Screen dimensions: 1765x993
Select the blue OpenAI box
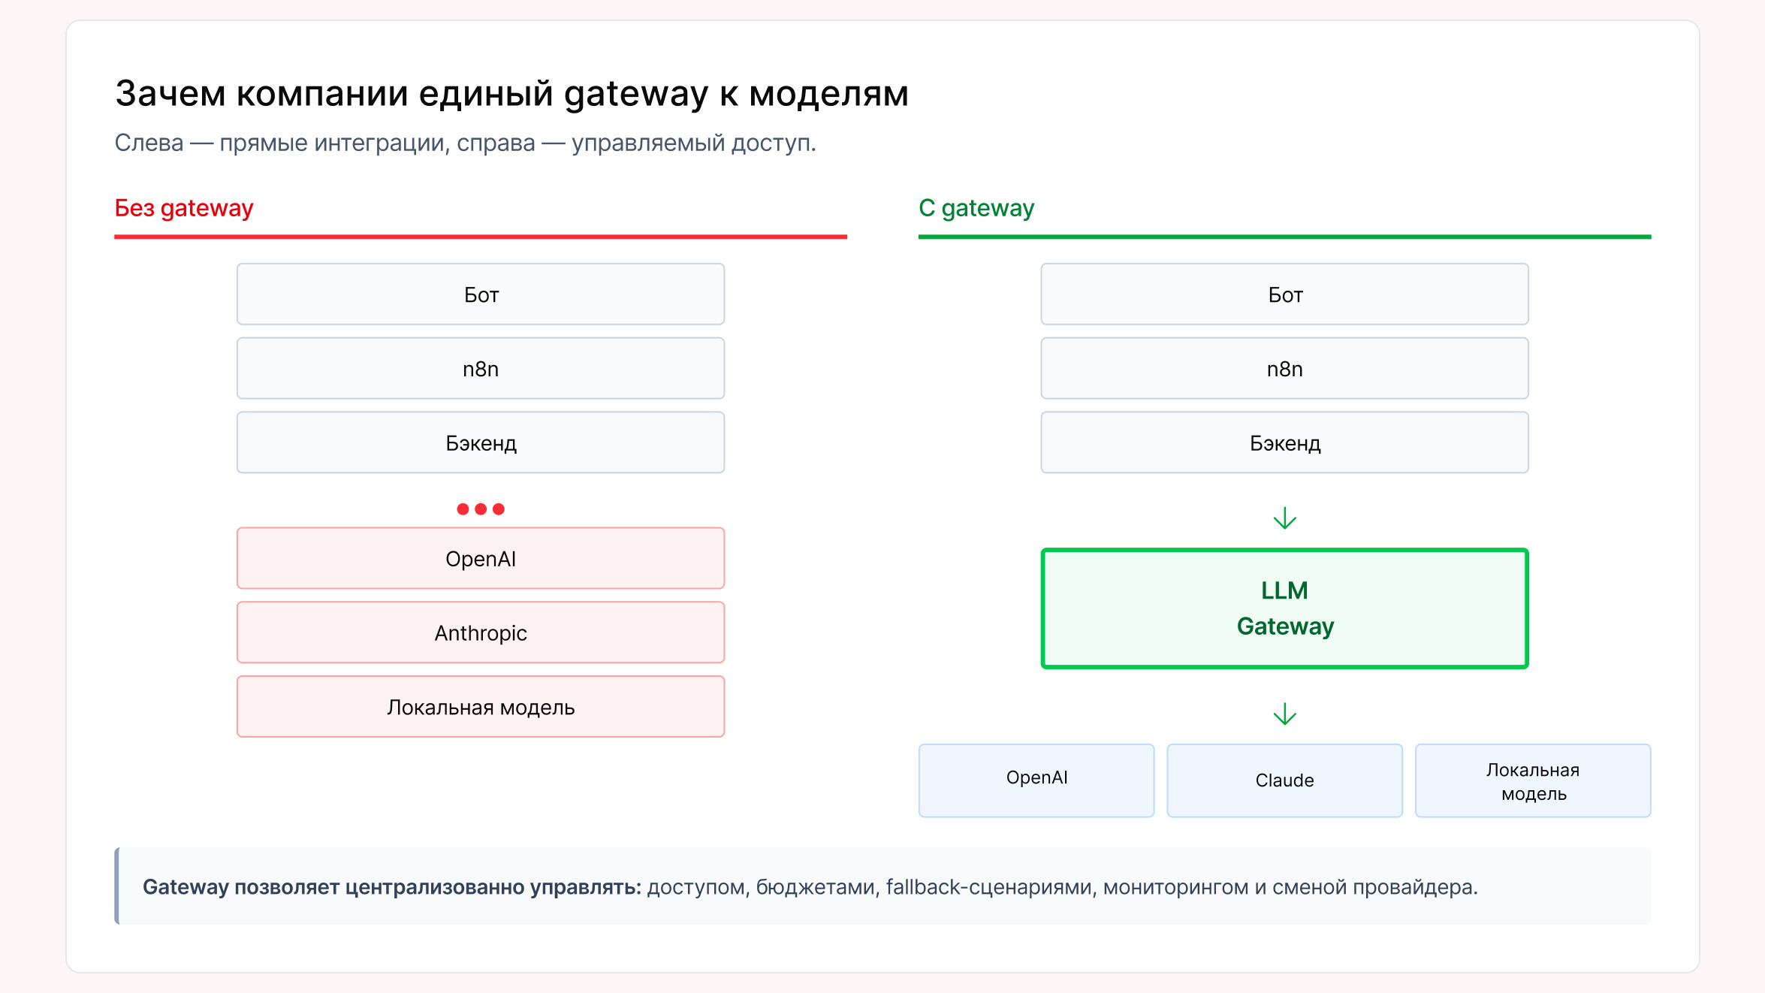click(x=1036, y=780)
